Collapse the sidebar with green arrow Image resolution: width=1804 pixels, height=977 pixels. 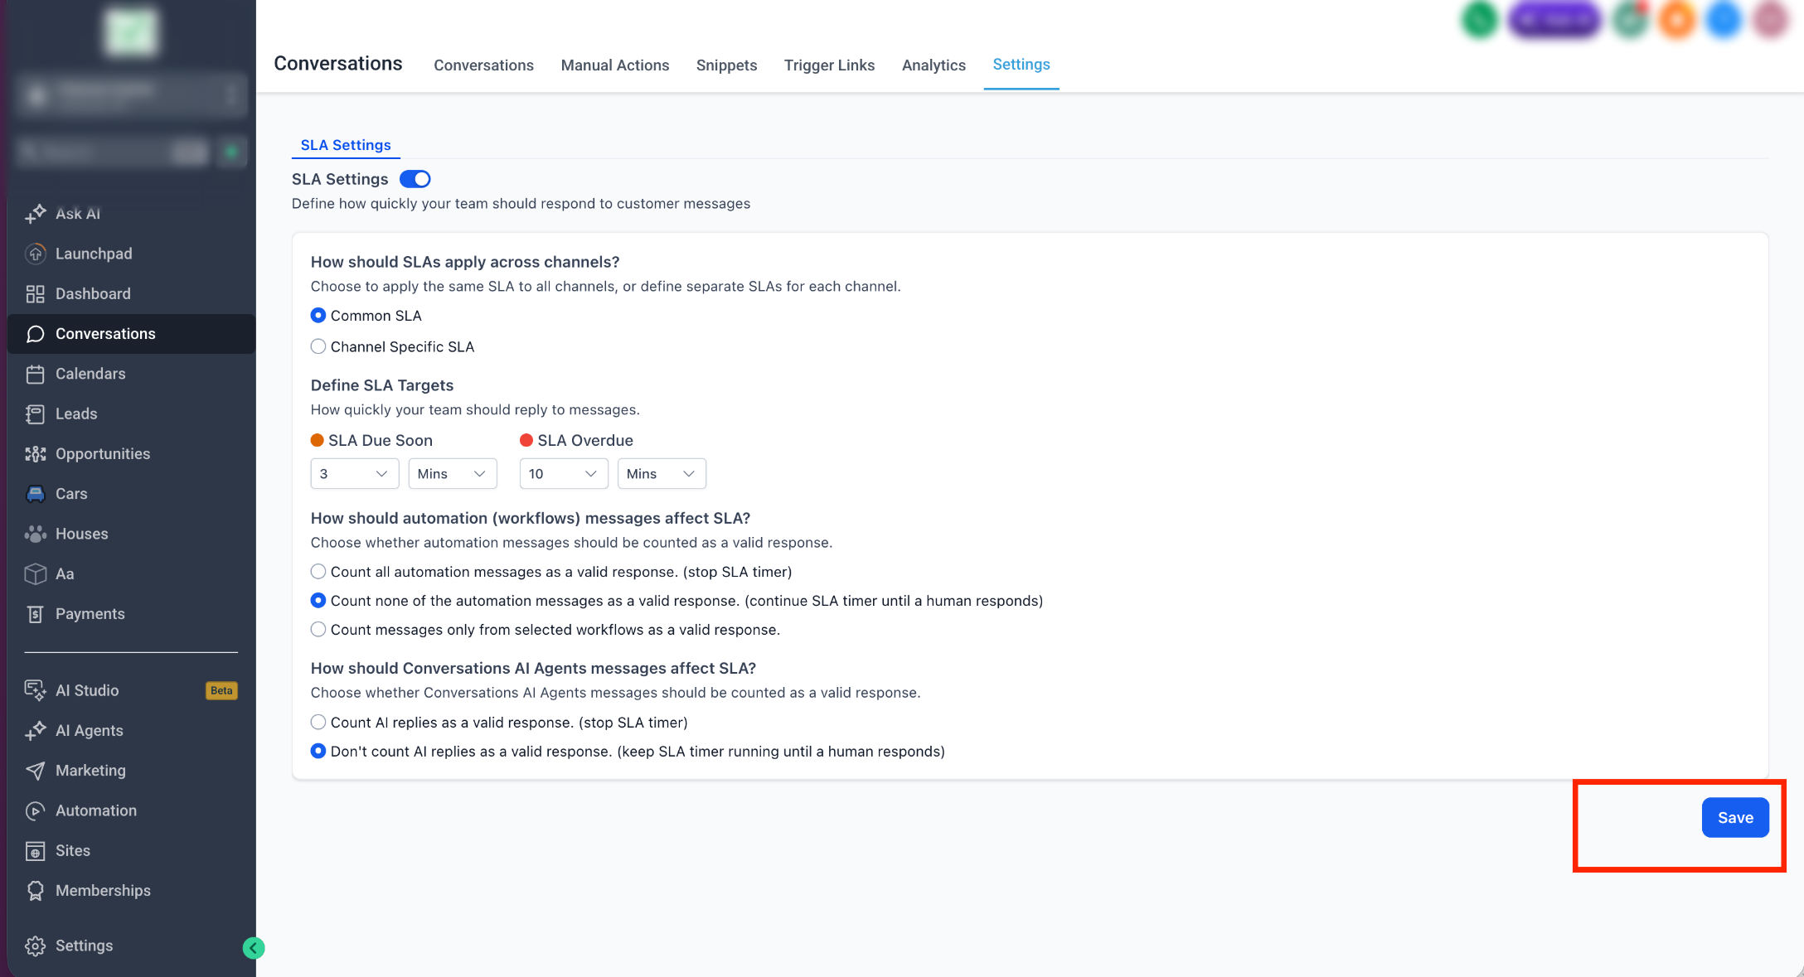[254, 948]
